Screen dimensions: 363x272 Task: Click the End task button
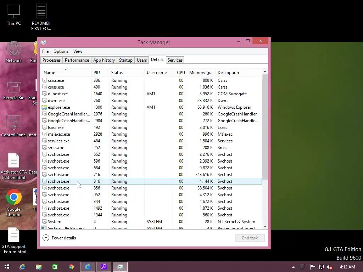[250, 238]
